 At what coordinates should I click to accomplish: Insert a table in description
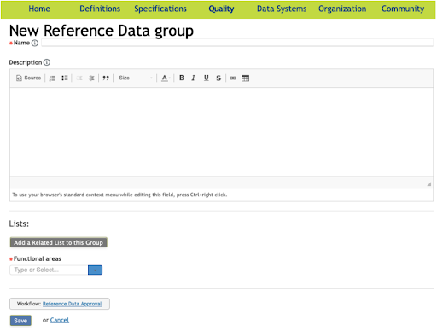point(245,78)
